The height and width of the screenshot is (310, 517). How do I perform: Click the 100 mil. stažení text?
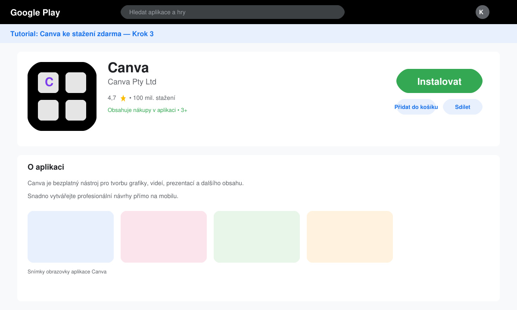pos(154,98)
